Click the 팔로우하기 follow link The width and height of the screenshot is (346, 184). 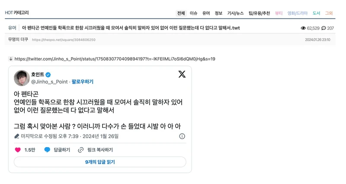point(83,81)
